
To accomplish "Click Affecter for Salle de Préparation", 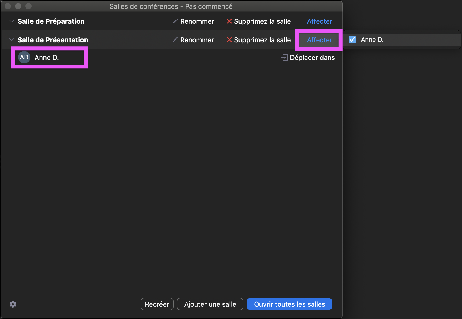I will click(319, 21).
